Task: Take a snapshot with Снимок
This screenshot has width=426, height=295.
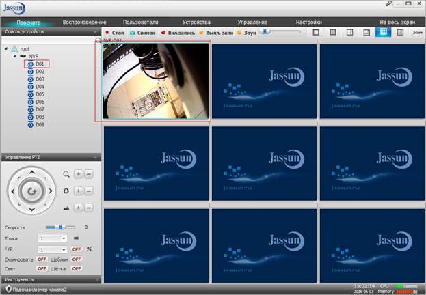Action: pos(143,33)
